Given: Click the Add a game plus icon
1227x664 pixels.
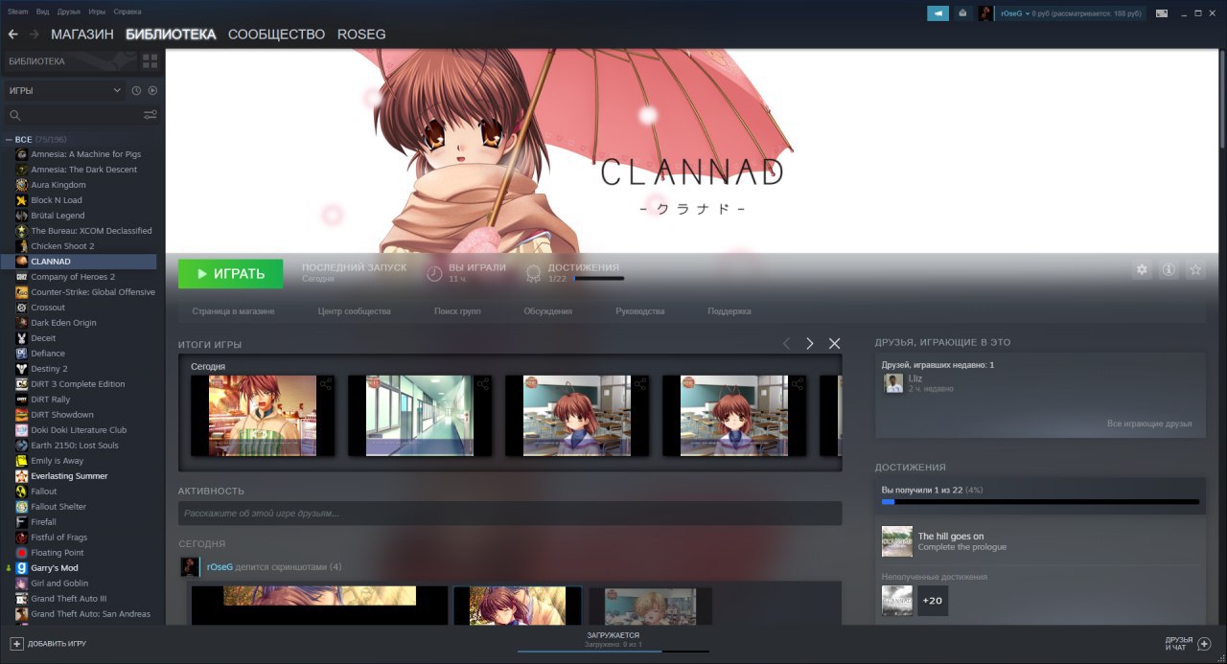Looking at the screenshot, I should [x=16, y=644].
